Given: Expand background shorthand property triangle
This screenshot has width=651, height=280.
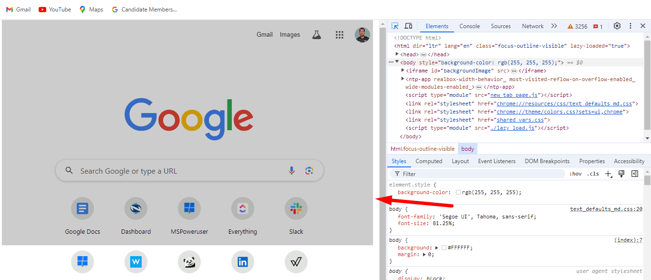Looking at the screenshot, I should [x=437, y=248].
